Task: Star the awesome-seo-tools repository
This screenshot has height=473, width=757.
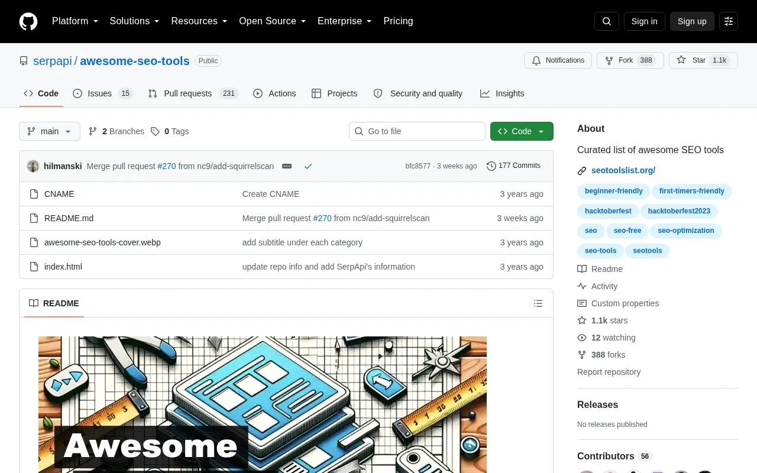Action: (x=703, y=60)
